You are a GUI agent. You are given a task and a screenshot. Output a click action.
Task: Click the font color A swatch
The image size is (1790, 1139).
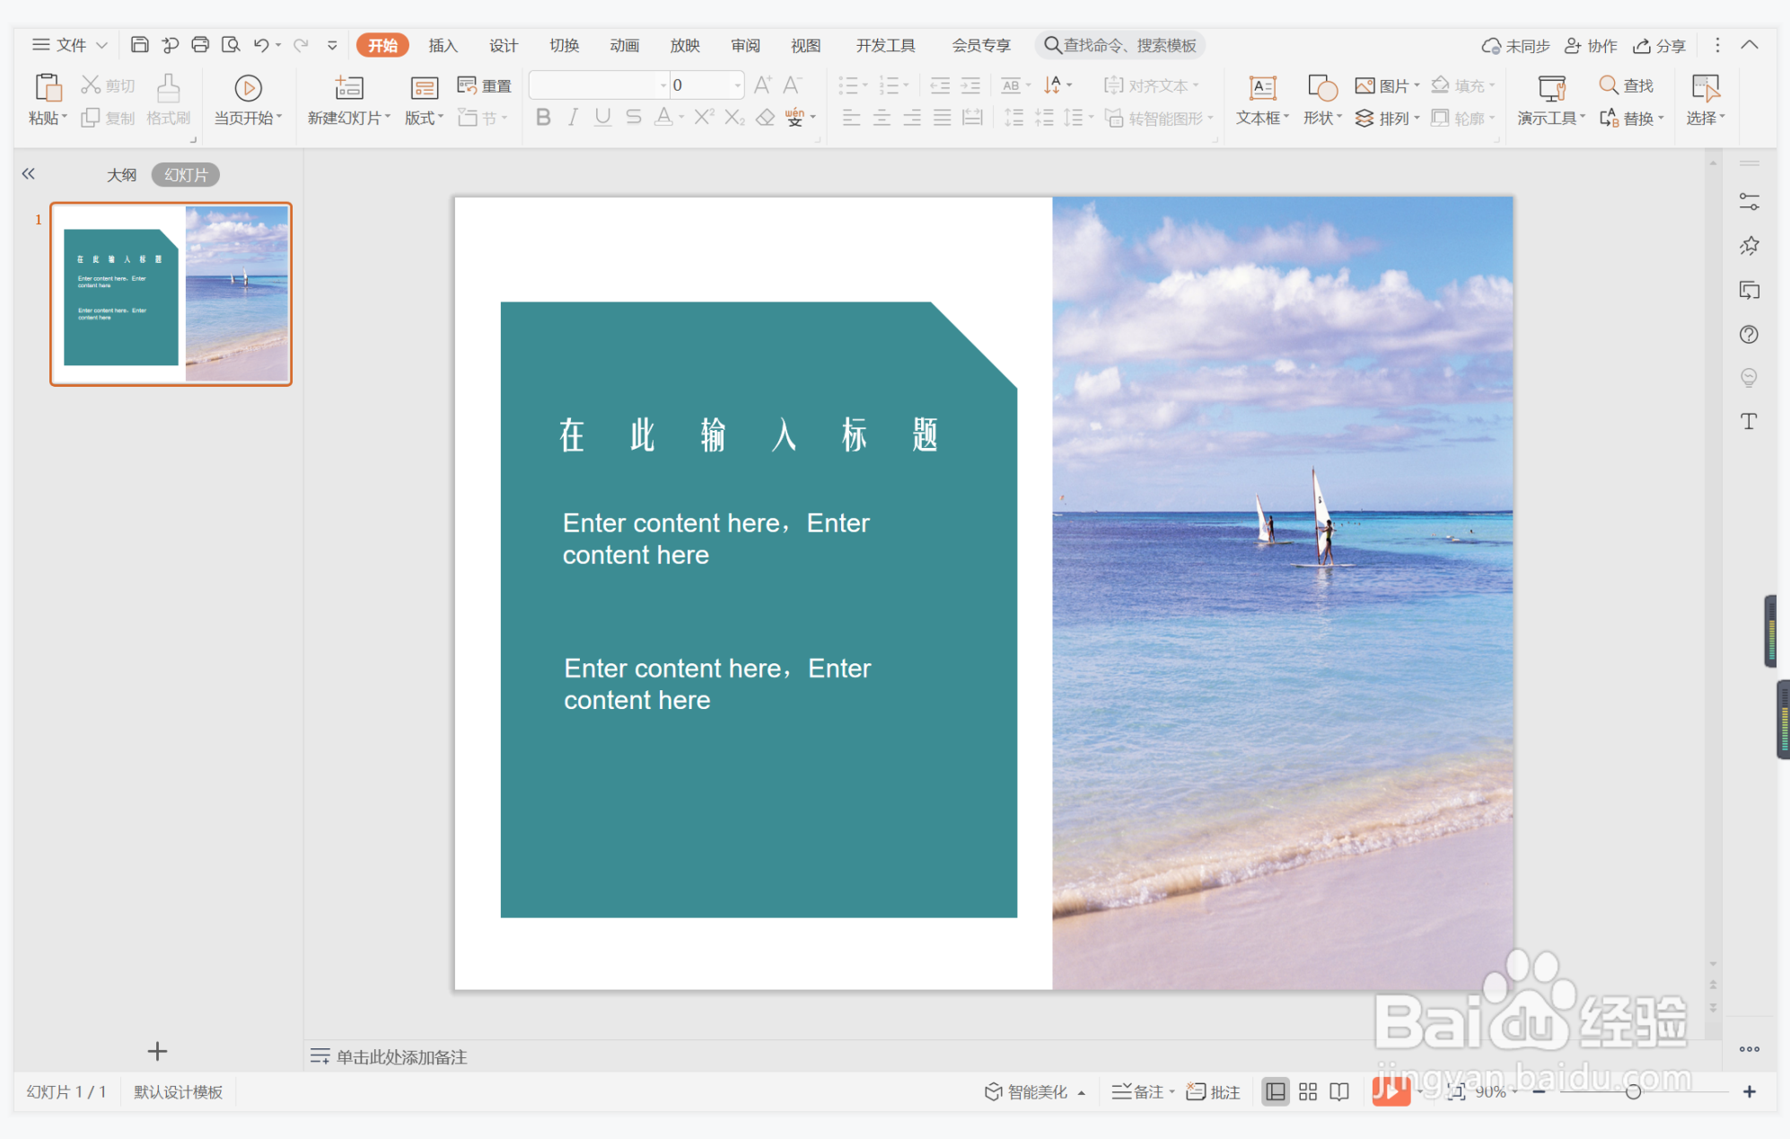click(663, 118)
